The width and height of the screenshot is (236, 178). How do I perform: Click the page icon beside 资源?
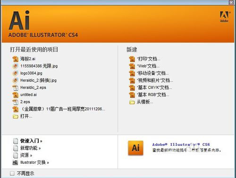click(x=16, y=155)
